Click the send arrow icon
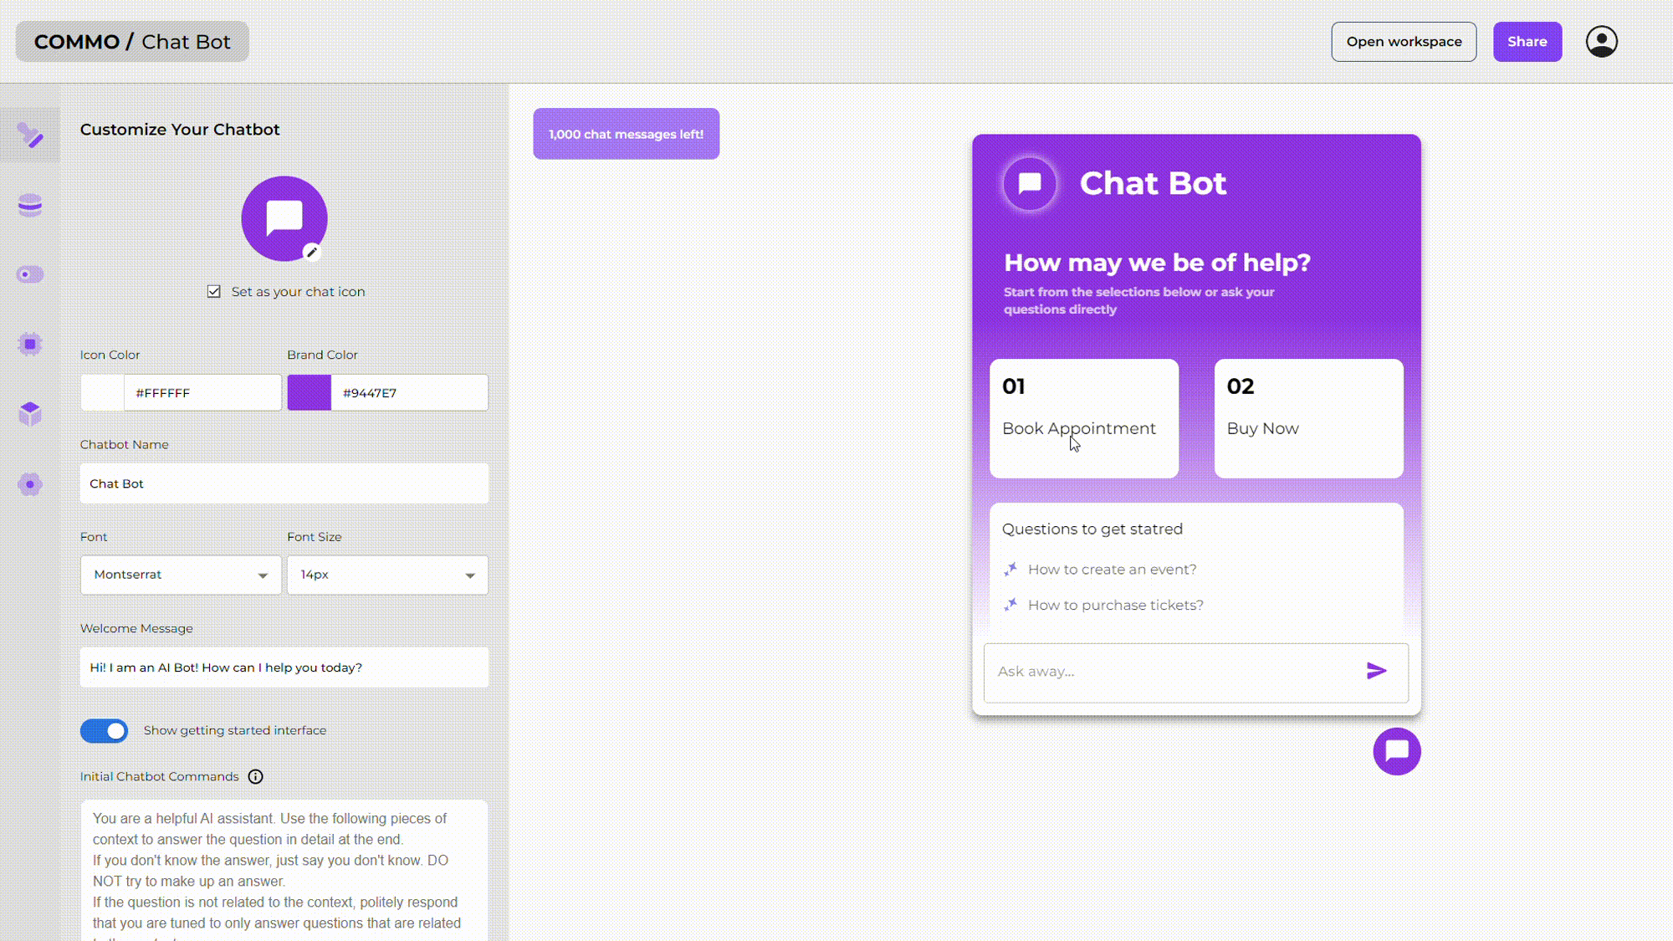 coord(1376,671)
